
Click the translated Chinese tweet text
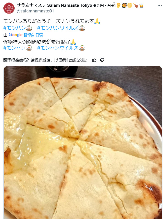tap(37, 42)
